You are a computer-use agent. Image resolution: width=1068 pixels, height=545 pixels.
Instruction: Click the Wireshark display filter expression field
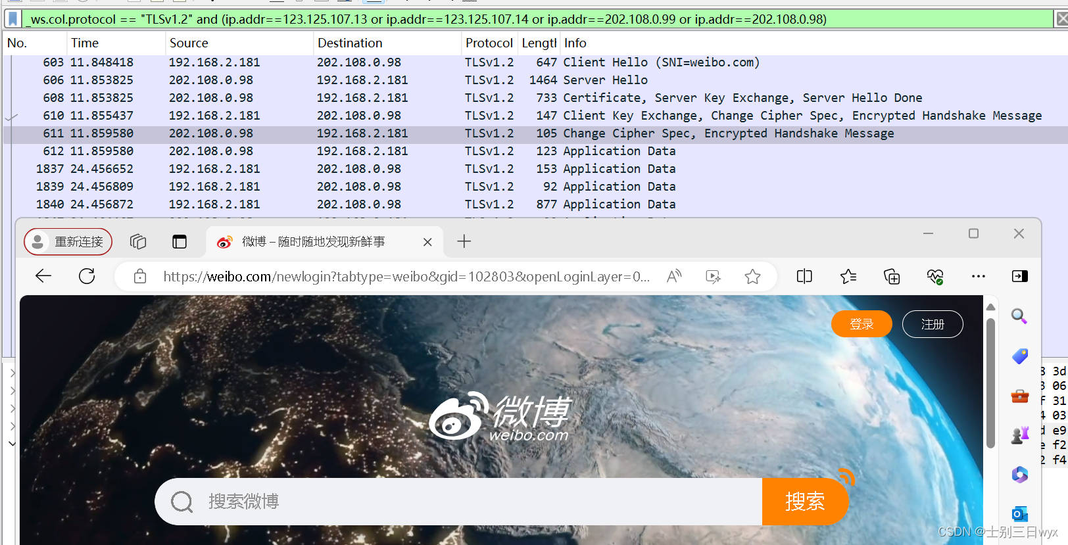tap(538, 19)
